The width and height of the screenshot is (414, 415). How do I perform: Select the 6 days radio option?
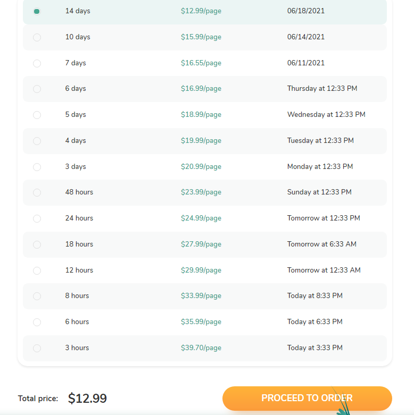pyautogui.click(x=37, y=89)
